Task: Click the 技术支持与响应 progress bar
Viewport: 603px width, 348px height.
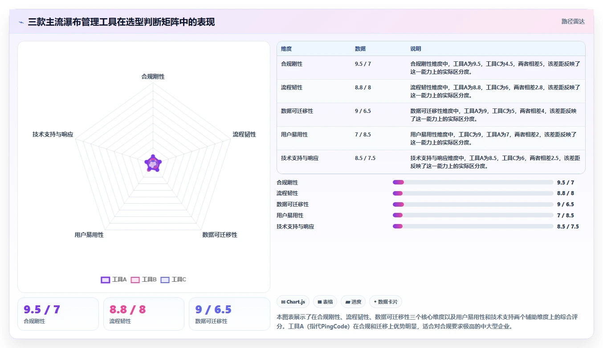Action: tap(473, 227)
